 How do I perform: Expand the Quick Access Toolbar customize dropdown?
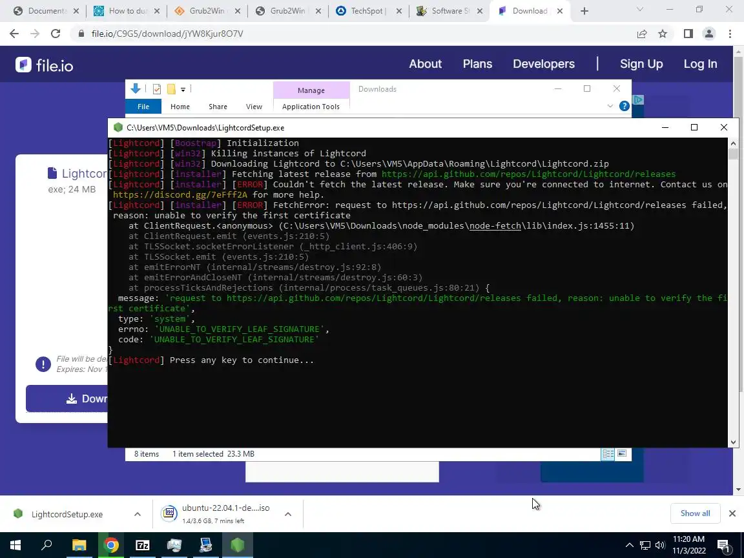tap(183, 89)
